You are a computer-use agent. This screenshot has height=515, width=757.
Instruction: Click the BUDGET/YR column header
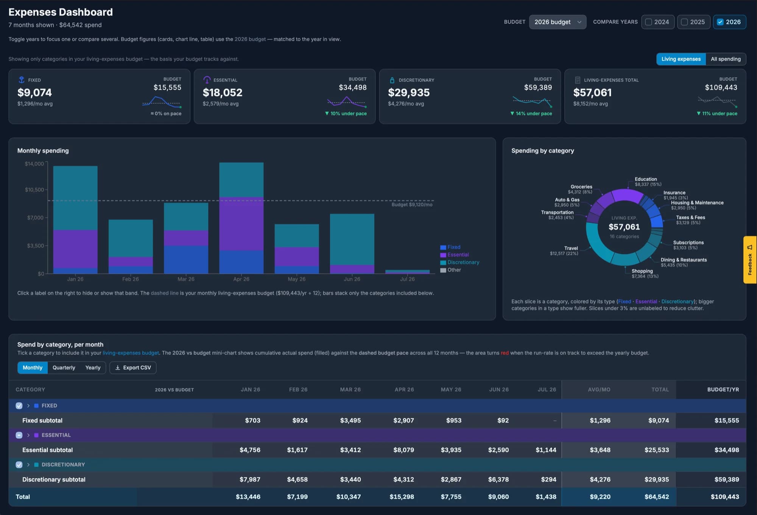(723, 390)
